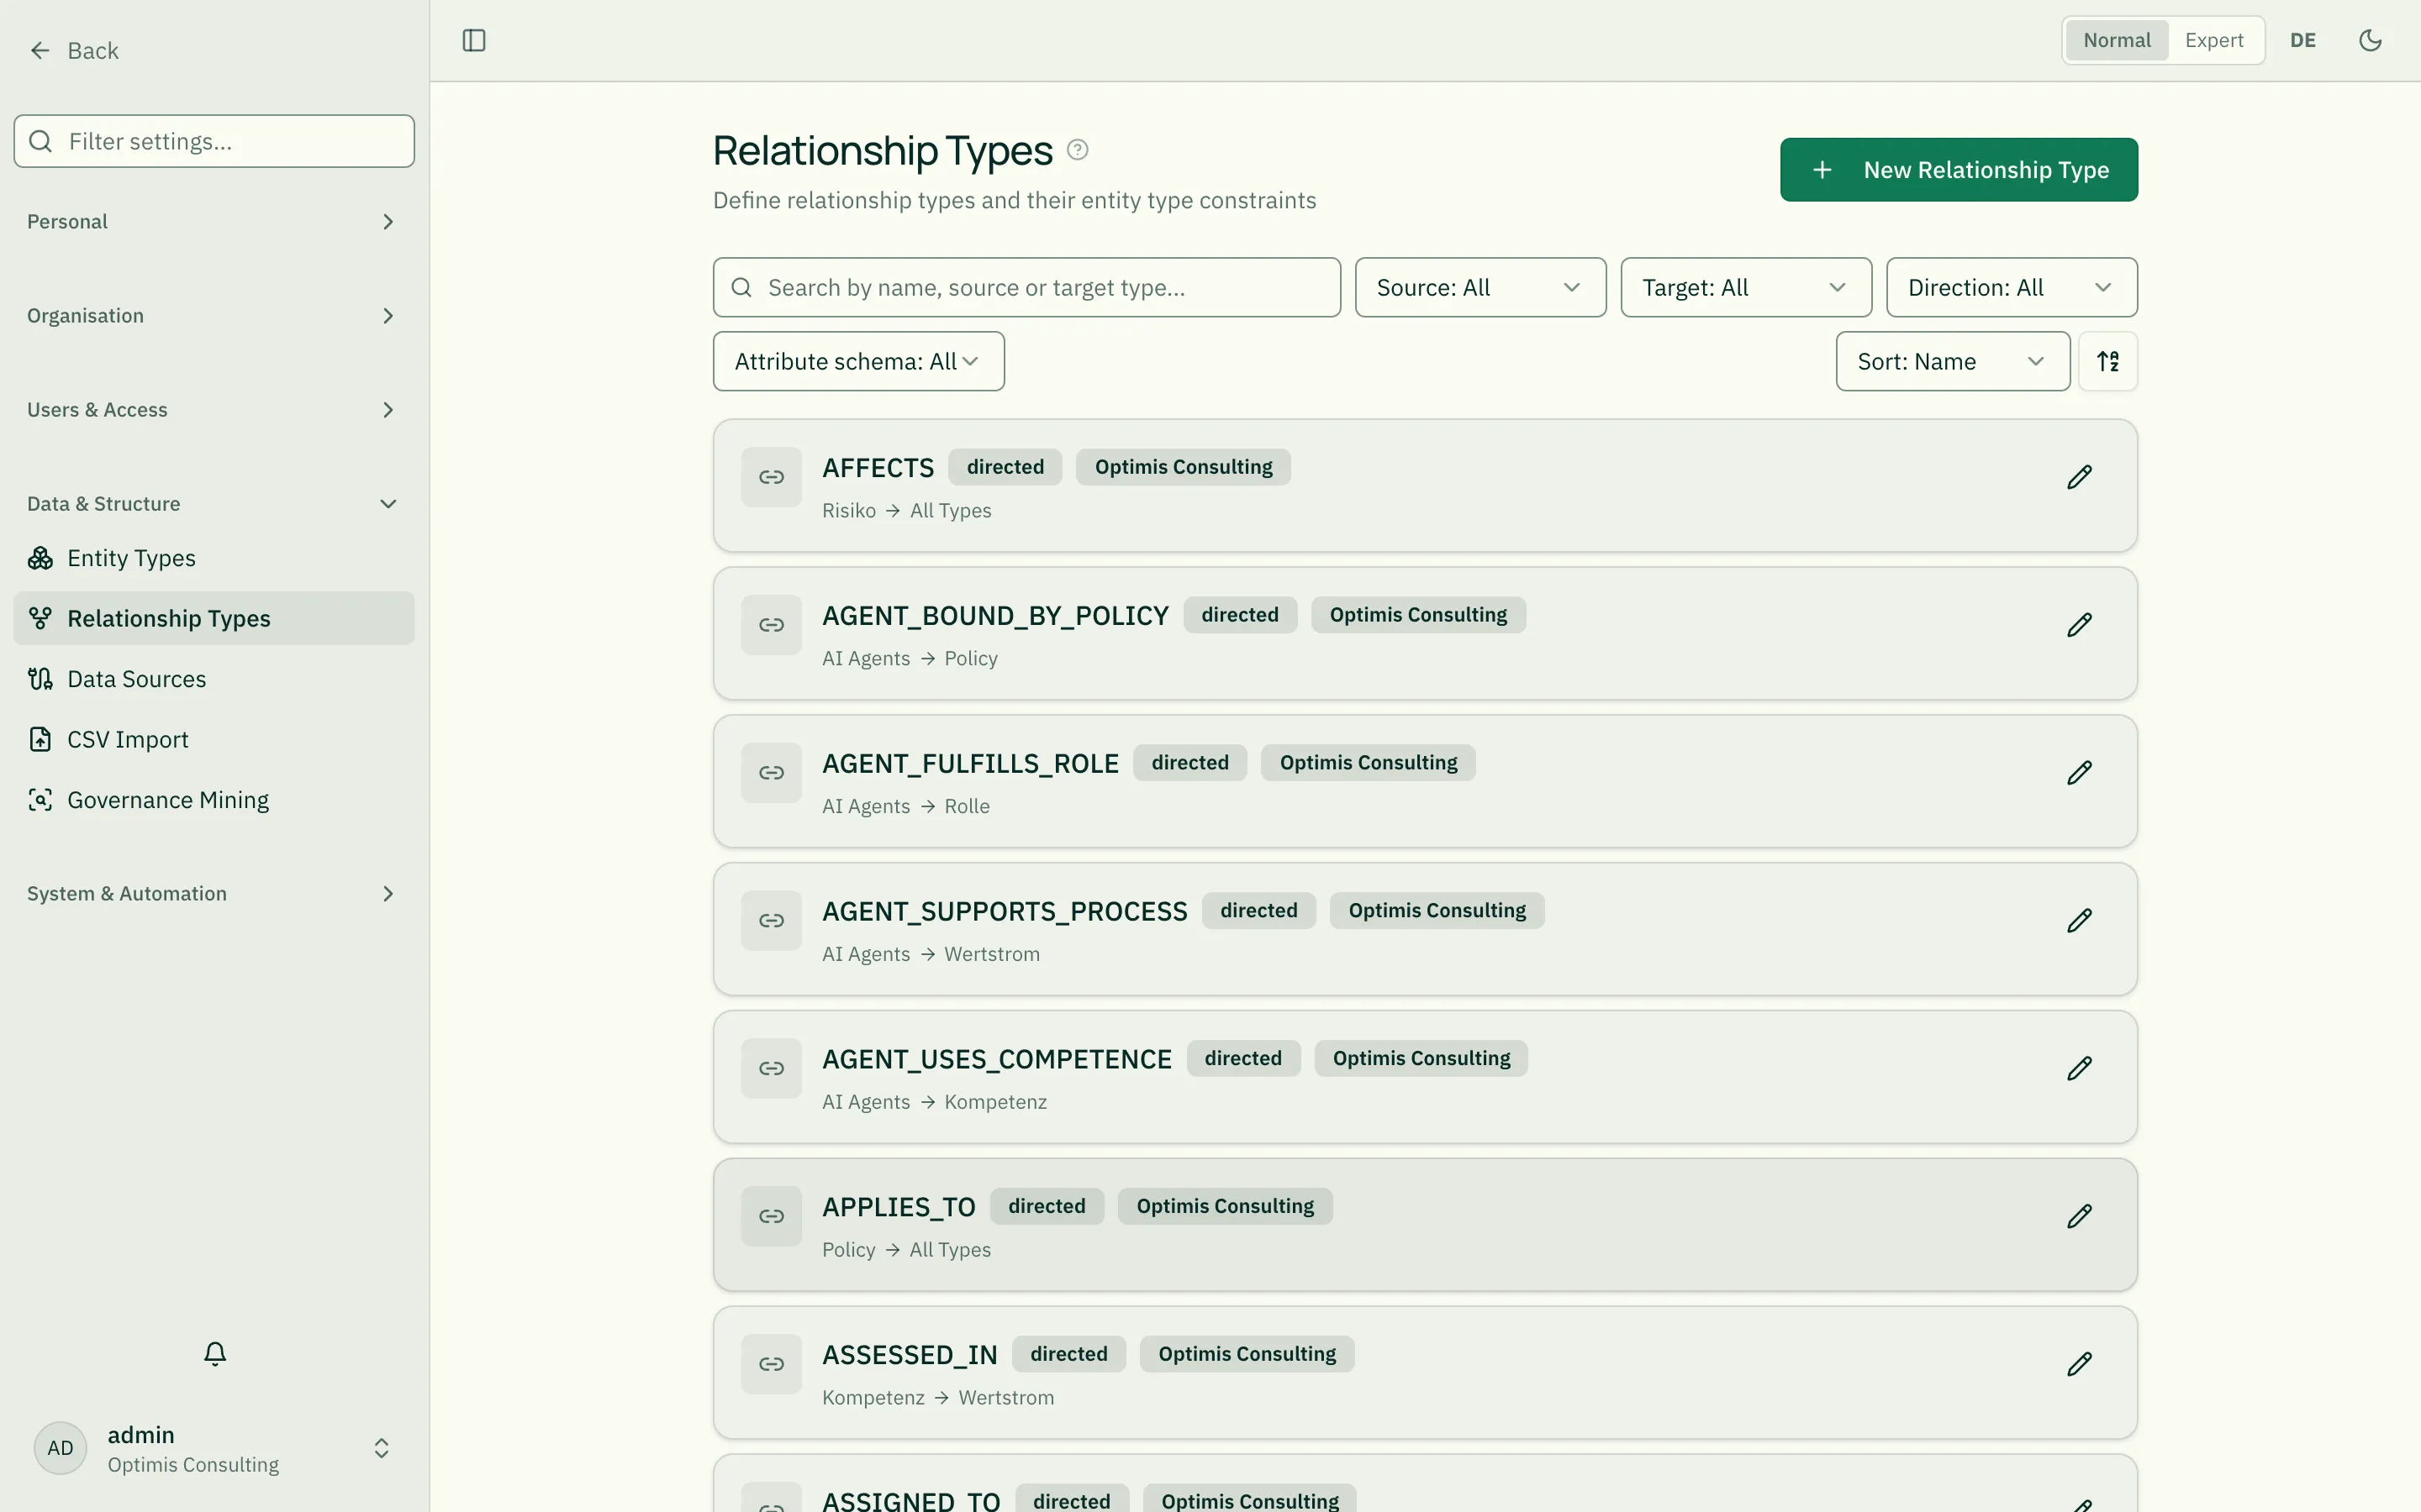
Task: Click link icon on AGENT_FULFILLS_ROLE card
Action: pos(772,773)
